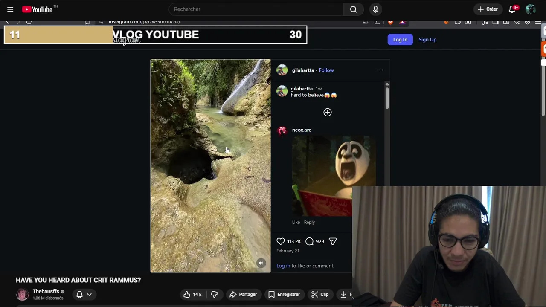
Task: Open neox.are profile avatar
Action: (x=282, y=131)
